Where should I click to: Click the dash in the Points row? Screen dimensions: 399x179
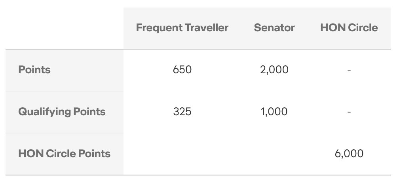(x=349, y=70)
